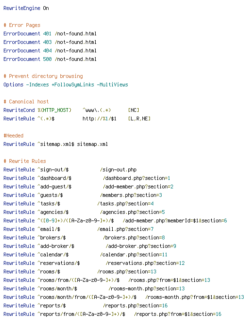Click the Error Pages comment line
This screenshot has width=248, height=322.
pos(22,25)
